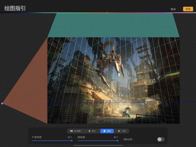Tap the orange 完成 (Done) button
Image resolution: width=196 pixels, height=147 pixels.
point(188,9)
